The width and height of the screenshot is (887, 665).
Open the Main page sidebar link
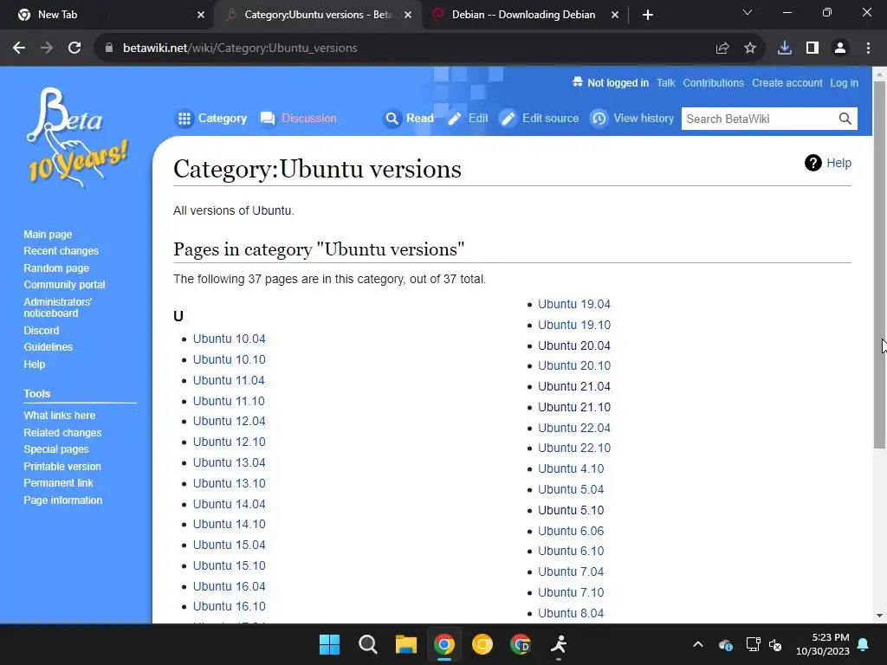tap(48, 234)
